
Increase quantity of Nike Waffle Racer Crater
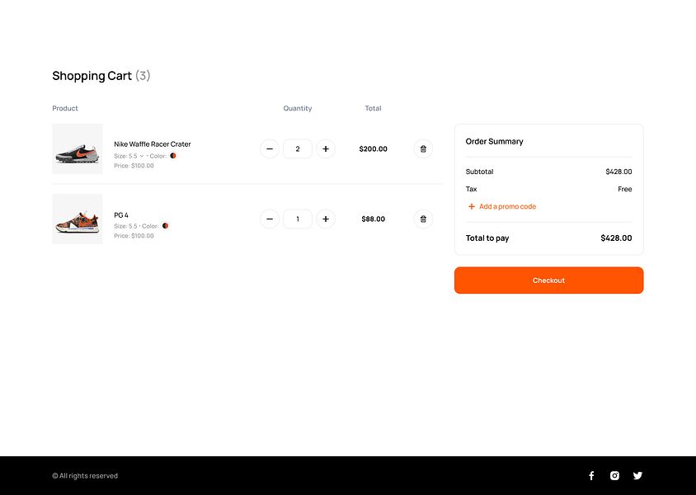326,148
